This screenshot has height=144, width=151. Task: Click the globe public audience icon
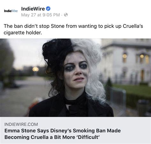coord(66,15)
